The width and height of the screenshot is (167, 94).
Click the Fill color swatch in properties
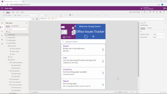point(164,31)
